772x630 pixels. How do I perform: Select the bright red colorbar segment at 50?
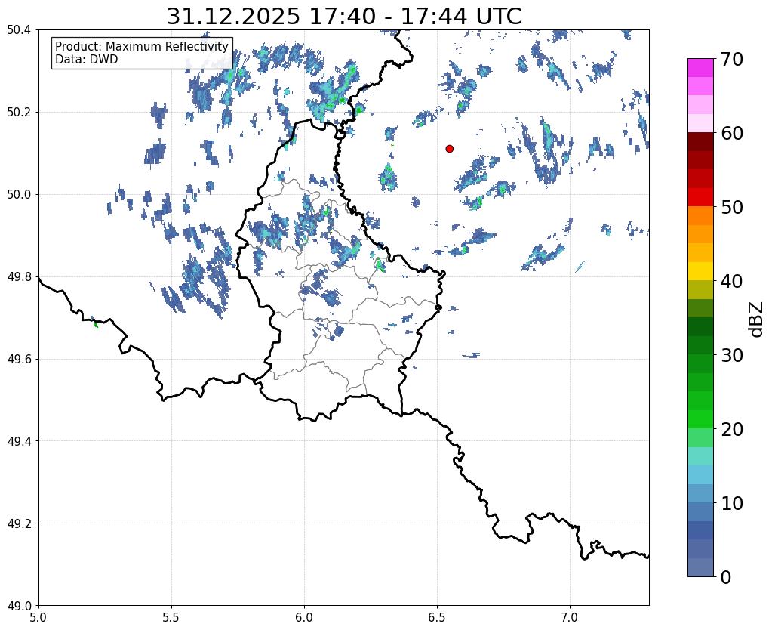click(x=700, y=197)
